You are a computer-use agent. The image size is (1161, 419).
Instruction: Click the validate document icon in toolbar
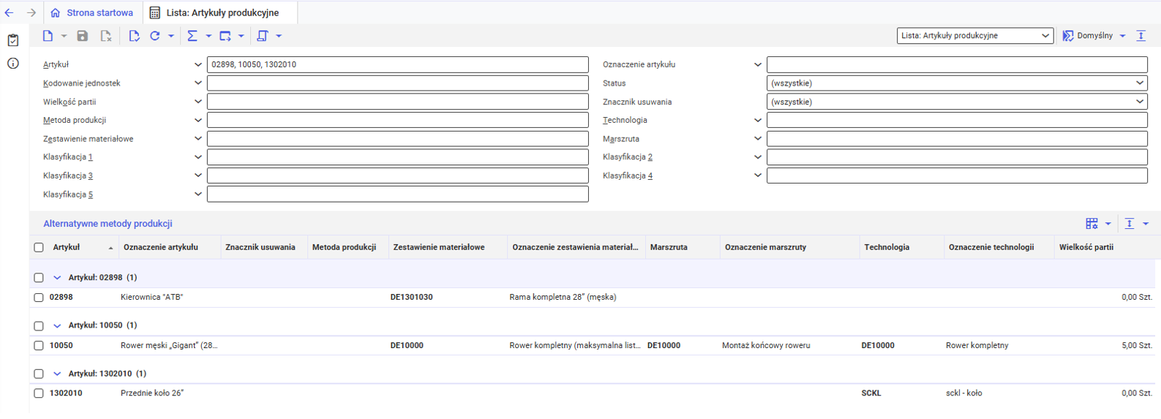(134, 36)
